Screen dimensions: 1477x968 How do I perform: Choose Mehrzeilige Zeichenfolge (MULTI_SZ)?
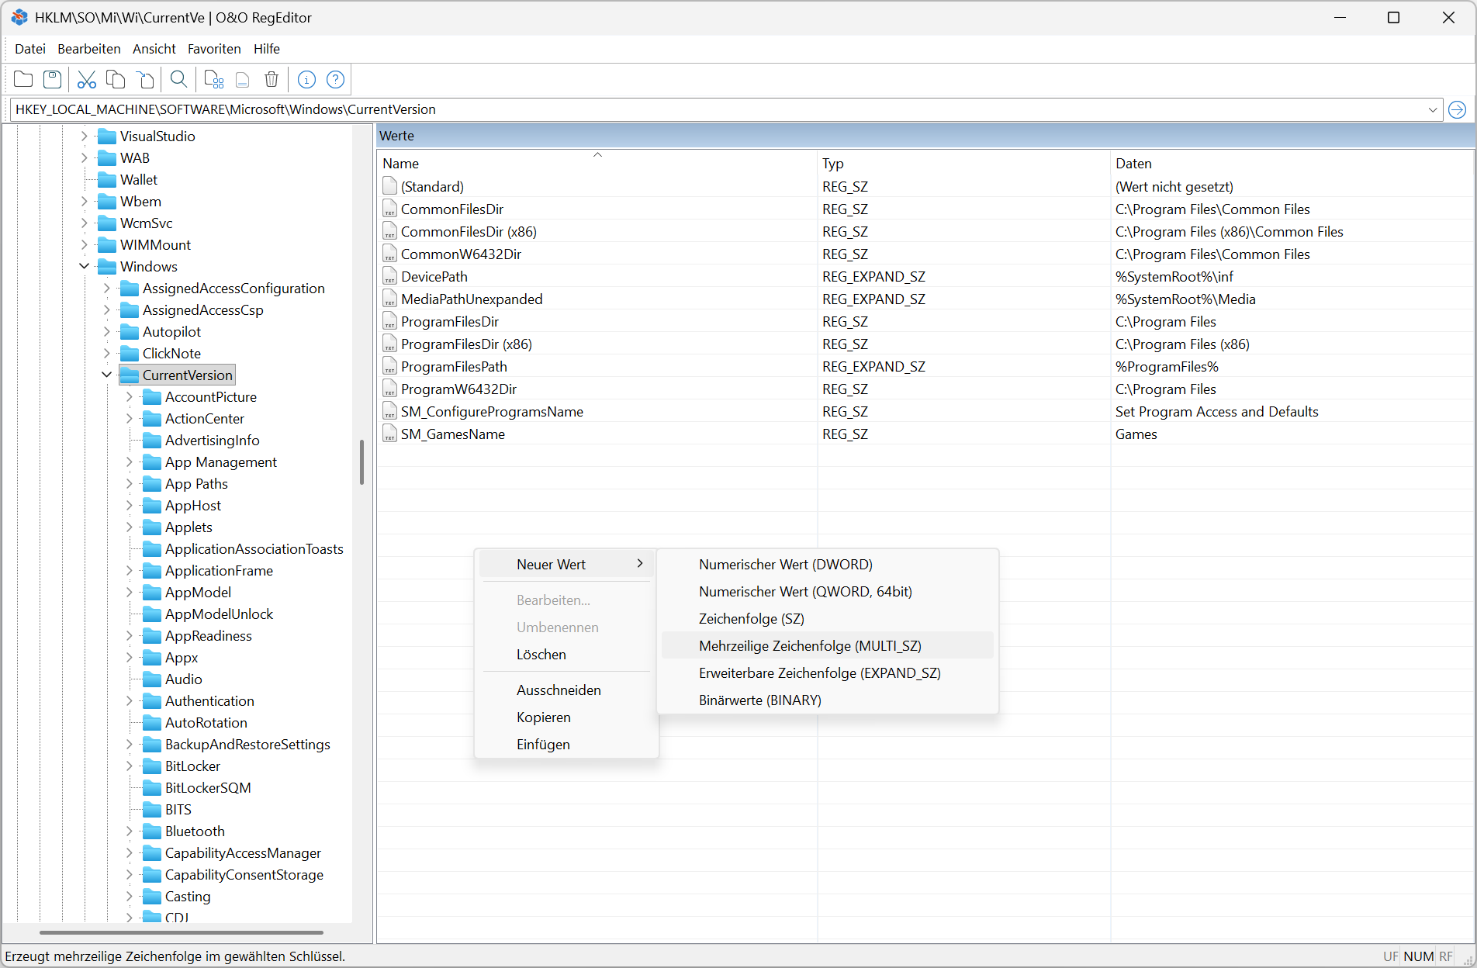pos(827,646)
